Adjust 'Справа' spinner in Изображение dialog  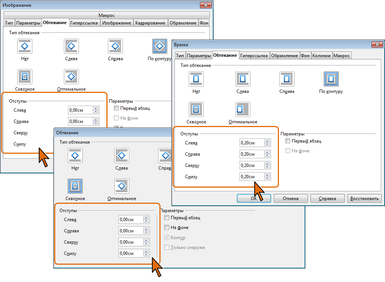[x=96, y=121]
